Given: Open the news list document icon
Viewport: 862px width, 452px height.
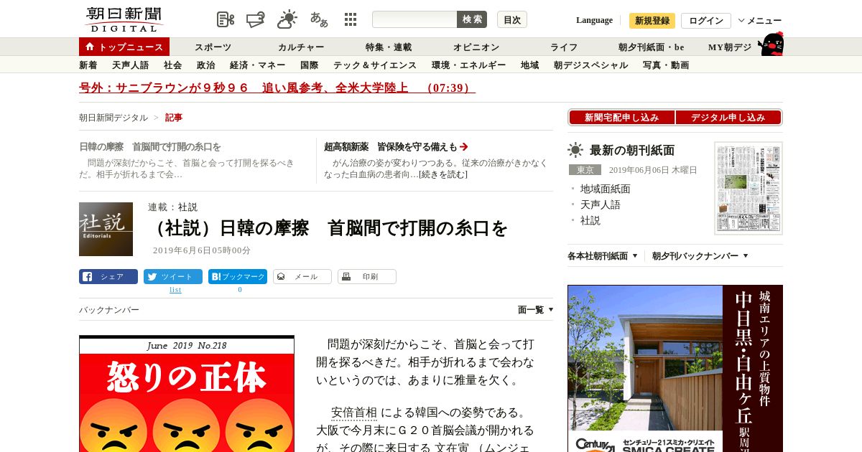Looking at the screenshot, I should (x=226, y=20).
